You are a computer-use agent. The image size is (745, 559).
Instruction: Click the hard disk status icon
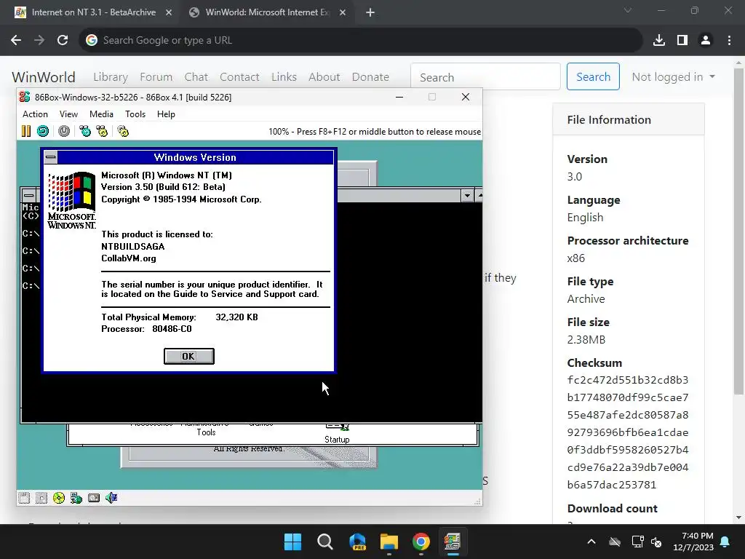[94, 498]
